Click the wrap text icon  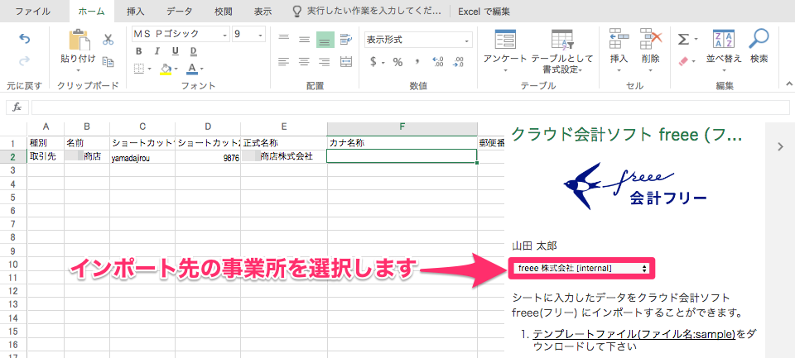coord(346,39)
